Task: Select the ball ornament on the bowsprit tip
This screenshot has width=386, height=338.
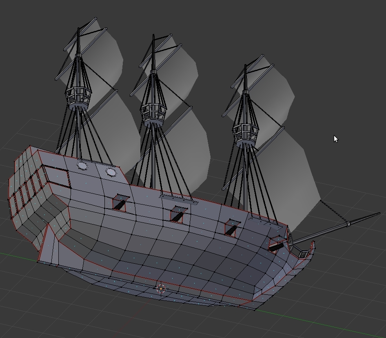Action: [x=349, y=225]
